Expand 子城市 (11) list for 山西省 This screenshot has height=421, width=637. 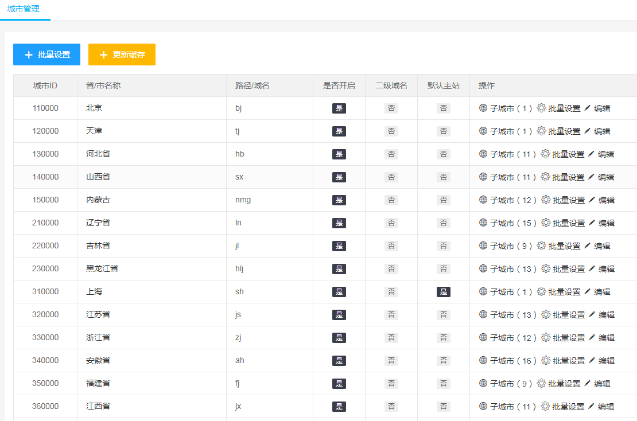513,177
